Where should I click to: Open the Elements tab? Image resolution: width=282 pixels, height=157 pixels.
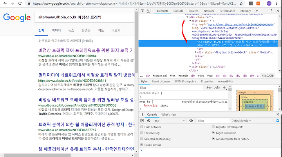coord(163,11)
